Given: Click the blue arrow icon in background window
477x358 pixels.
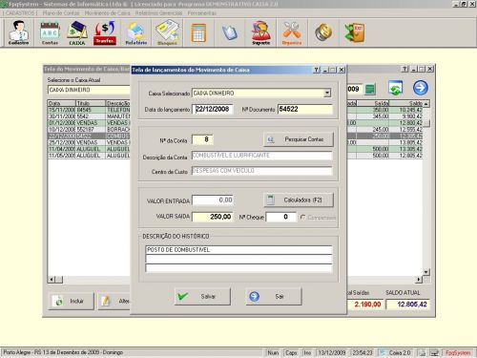Looking at the screenshot, I should [x=421, y=88].
